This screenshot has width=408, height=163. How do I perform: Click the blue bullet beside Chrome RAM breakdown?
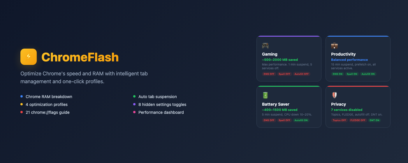tap(22, 97)
